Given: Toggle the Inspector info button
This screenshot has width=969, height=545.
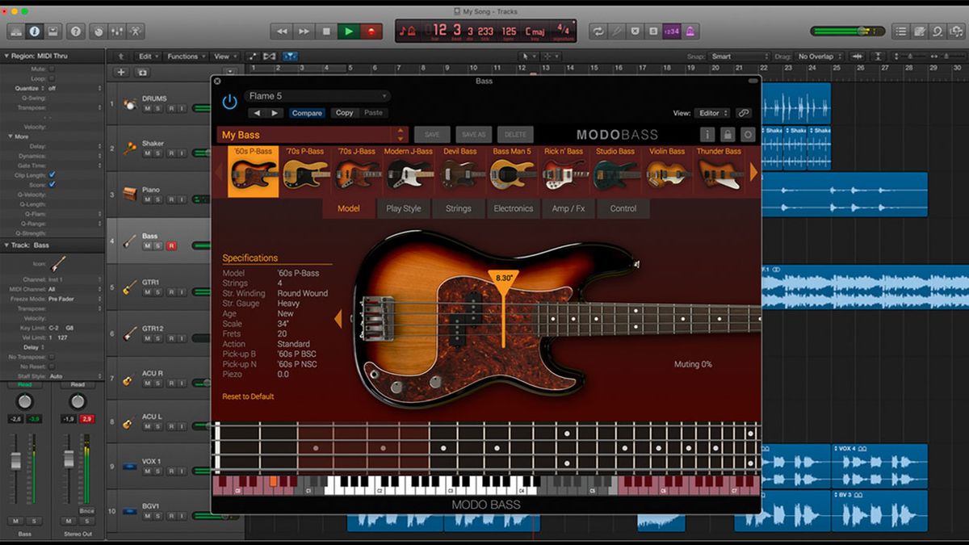Looking at the screenshot, I should click(35, 31).
